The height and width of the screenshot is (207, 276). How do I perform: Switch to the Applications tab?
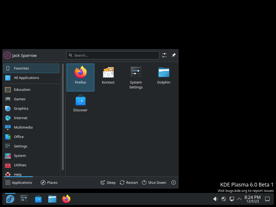pyautogui.click(x=19, y=182)
